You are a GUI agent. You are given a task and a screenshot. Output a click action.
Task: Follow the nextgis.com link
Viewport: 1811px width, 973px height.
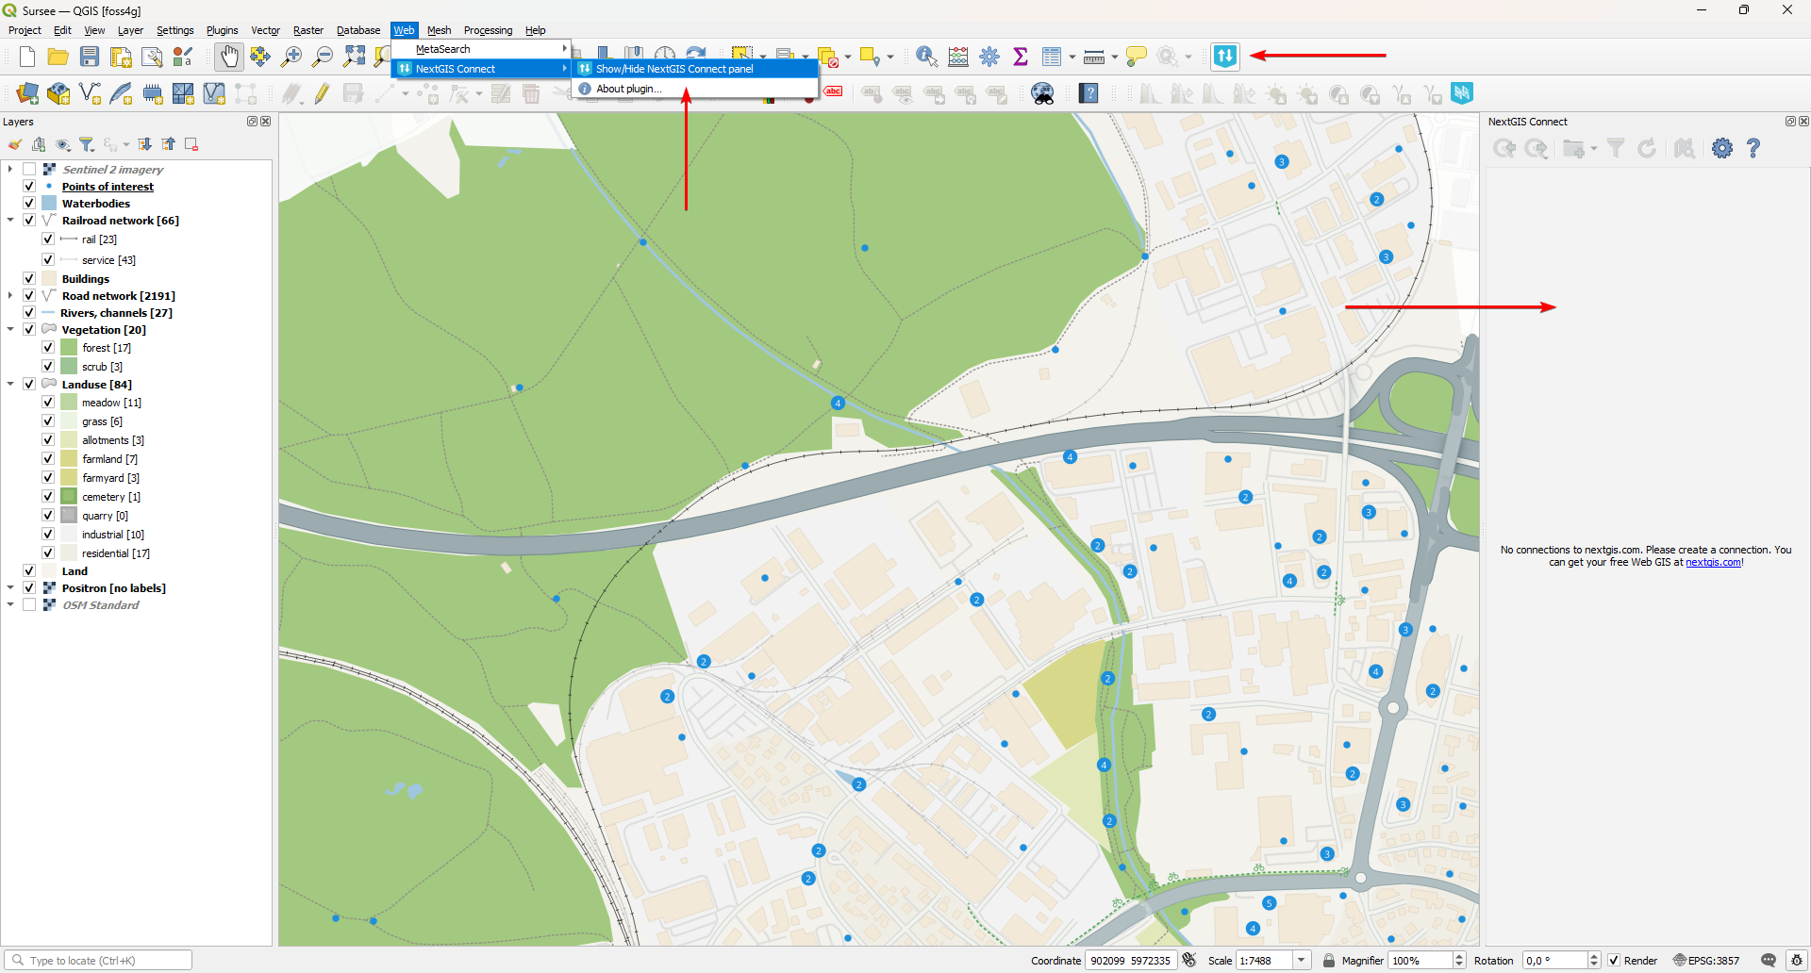(x=1713, y=563)
